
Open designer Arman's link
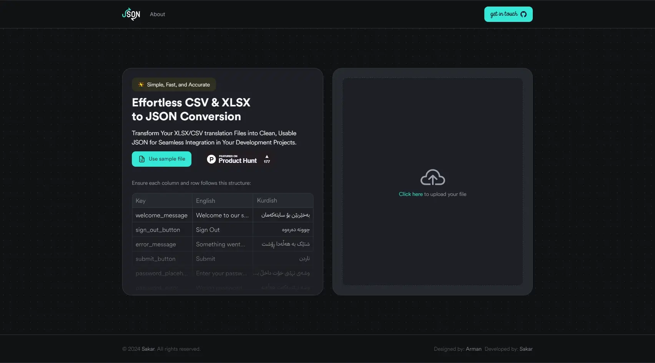[474, 349]
